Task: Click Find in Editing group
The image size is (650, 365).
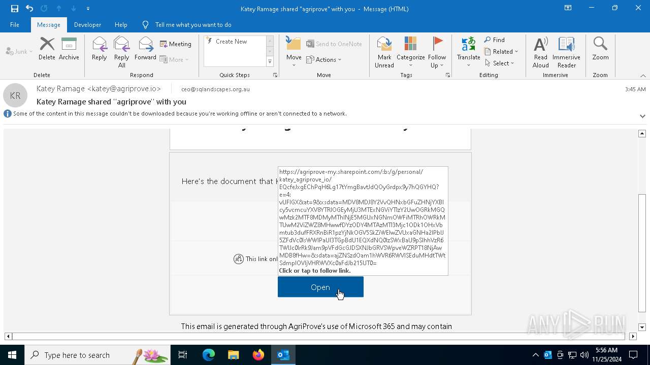Action: point(495,40)
